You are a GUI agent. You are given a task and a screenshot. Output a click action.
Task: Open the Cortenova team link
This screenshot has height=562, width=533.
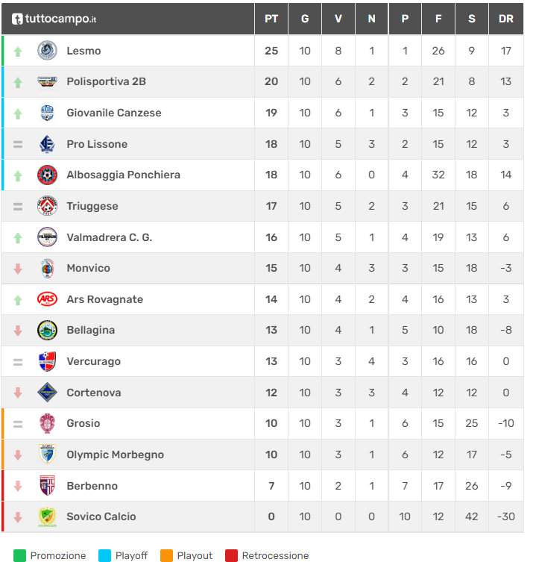tap(93, 393)
